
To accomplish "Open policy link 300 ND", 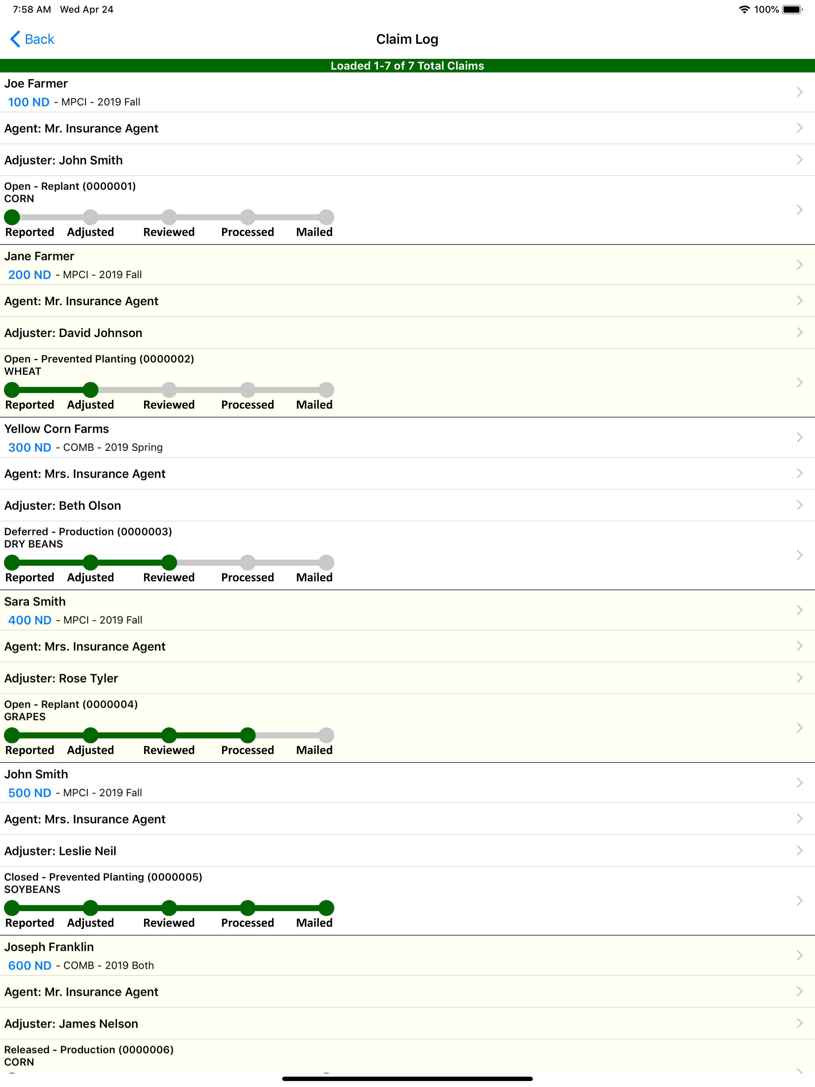I will 29,447.
